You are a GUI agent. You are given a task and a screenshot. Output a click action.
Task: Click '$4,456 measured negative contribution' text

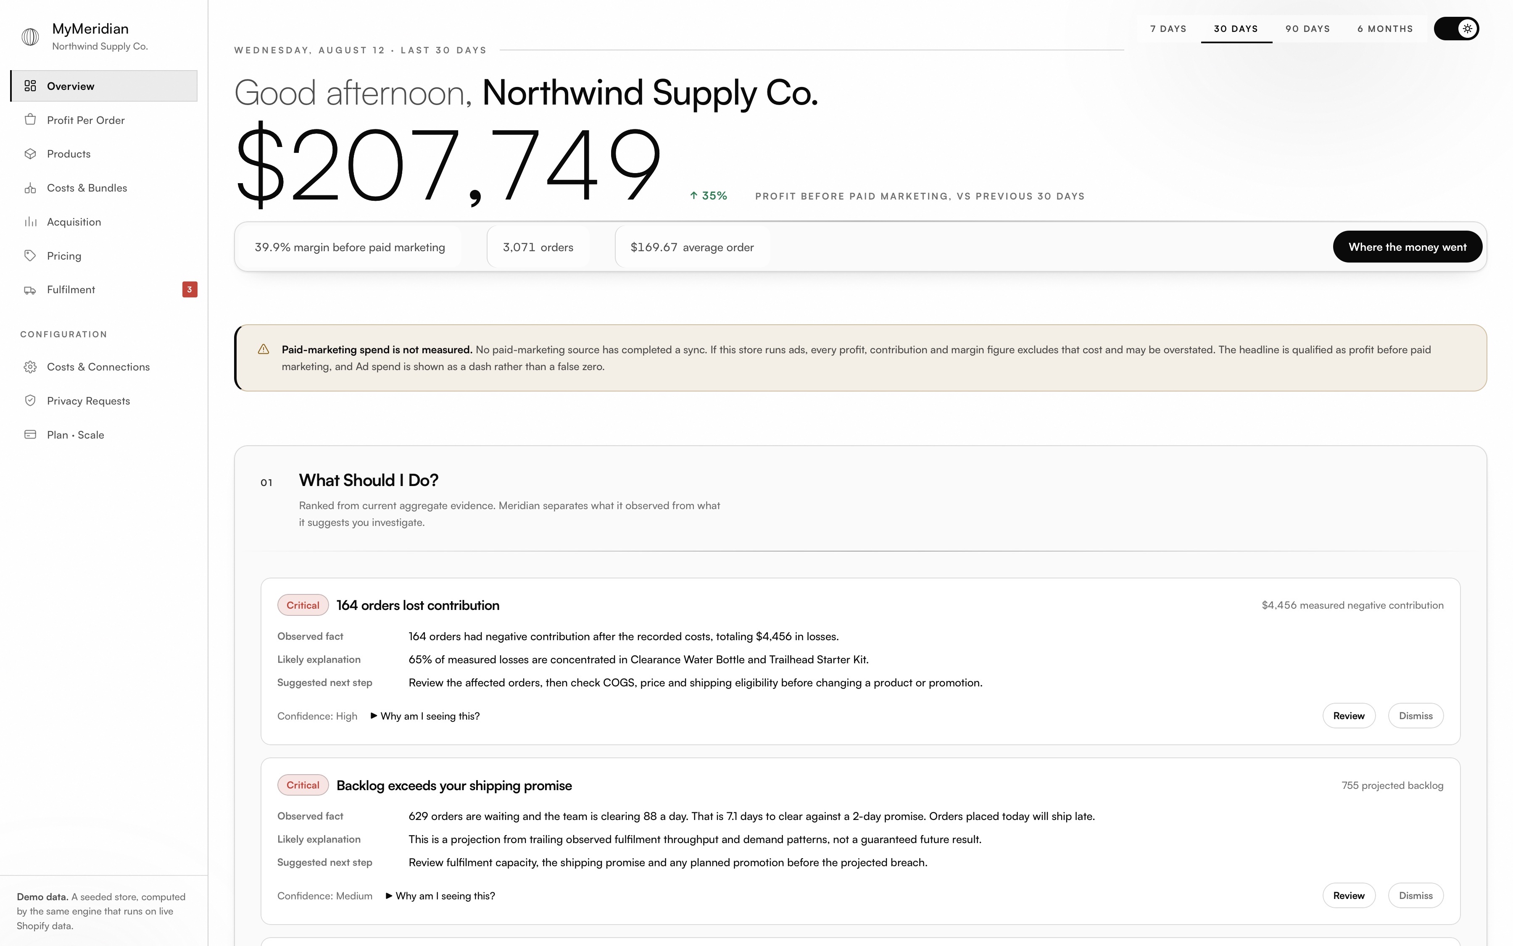[x=1352, y=605]
